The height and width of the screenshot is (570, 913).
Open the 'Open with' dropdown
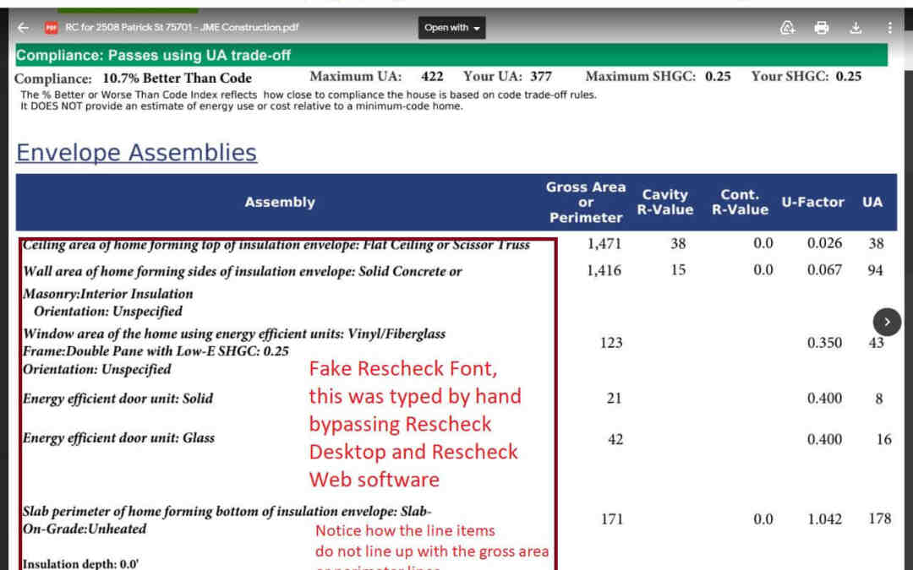[452, 28]
